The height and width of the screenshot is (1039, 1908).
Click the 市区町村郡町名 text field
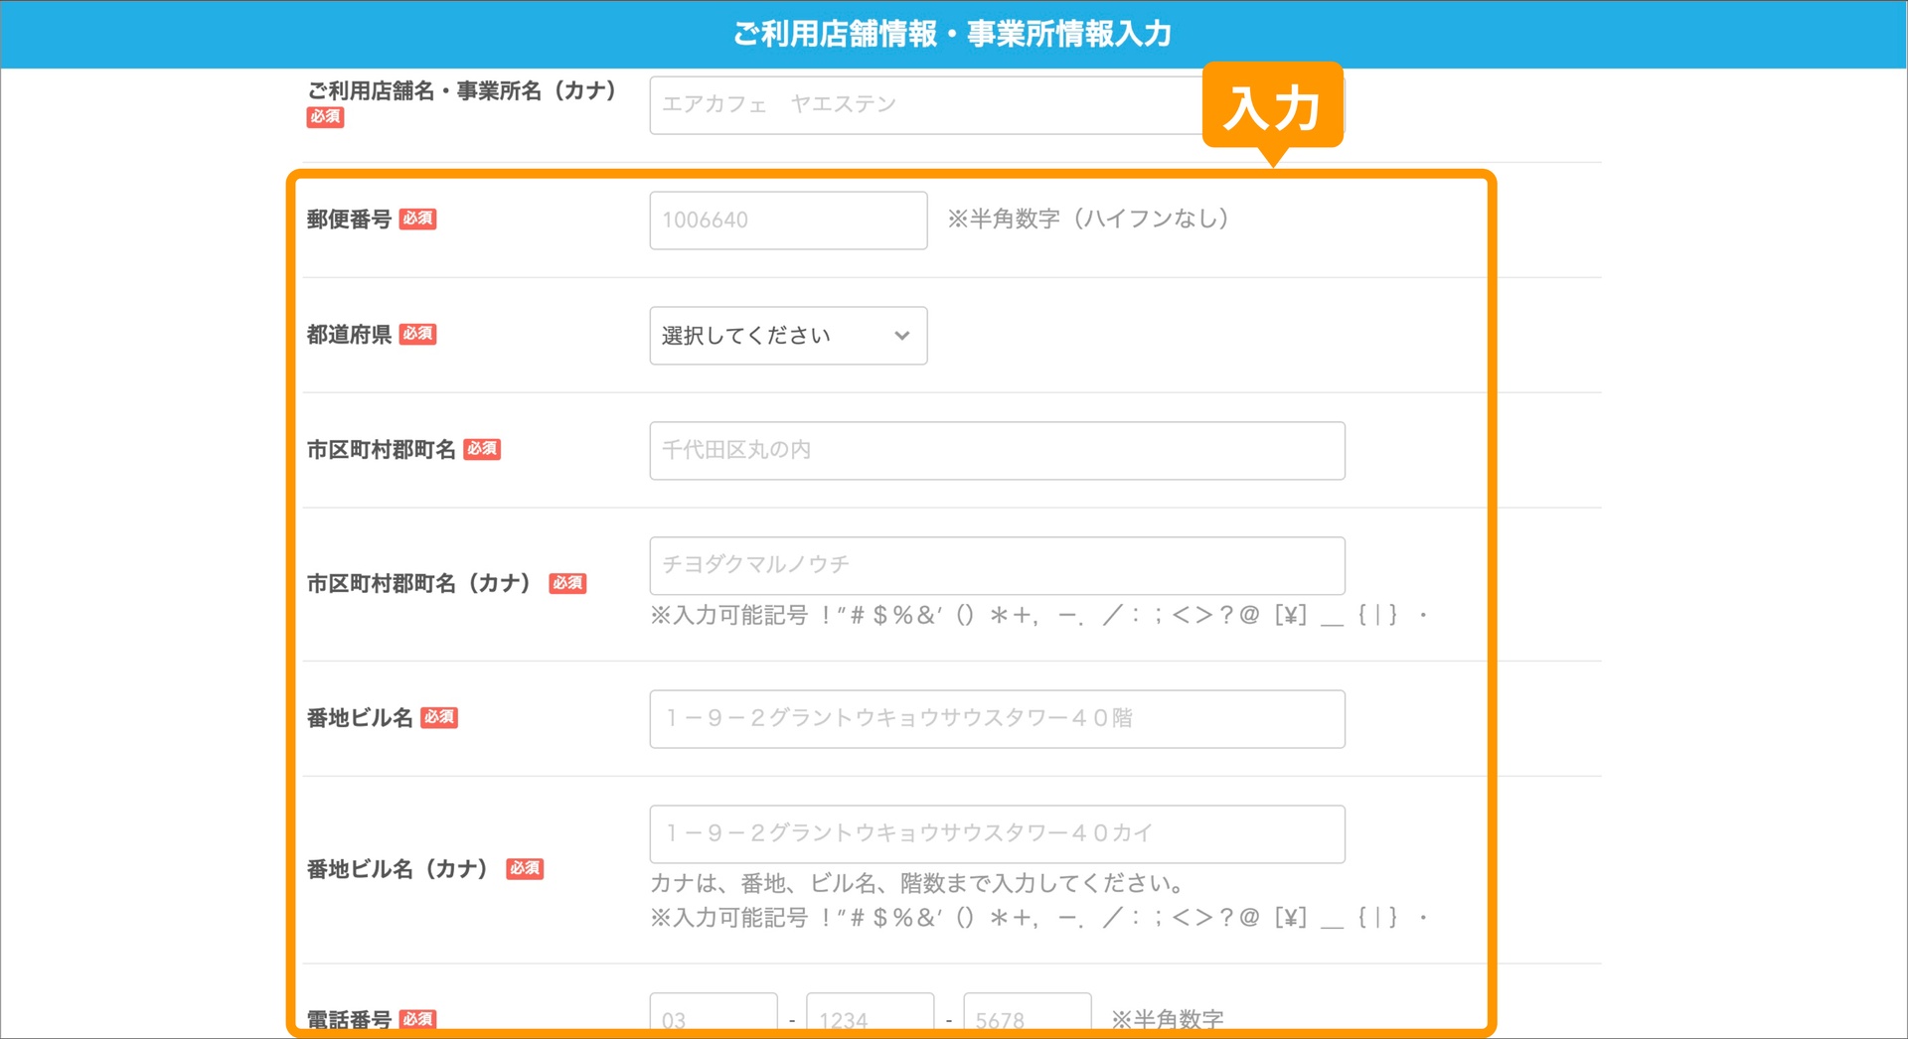[996, 450]
